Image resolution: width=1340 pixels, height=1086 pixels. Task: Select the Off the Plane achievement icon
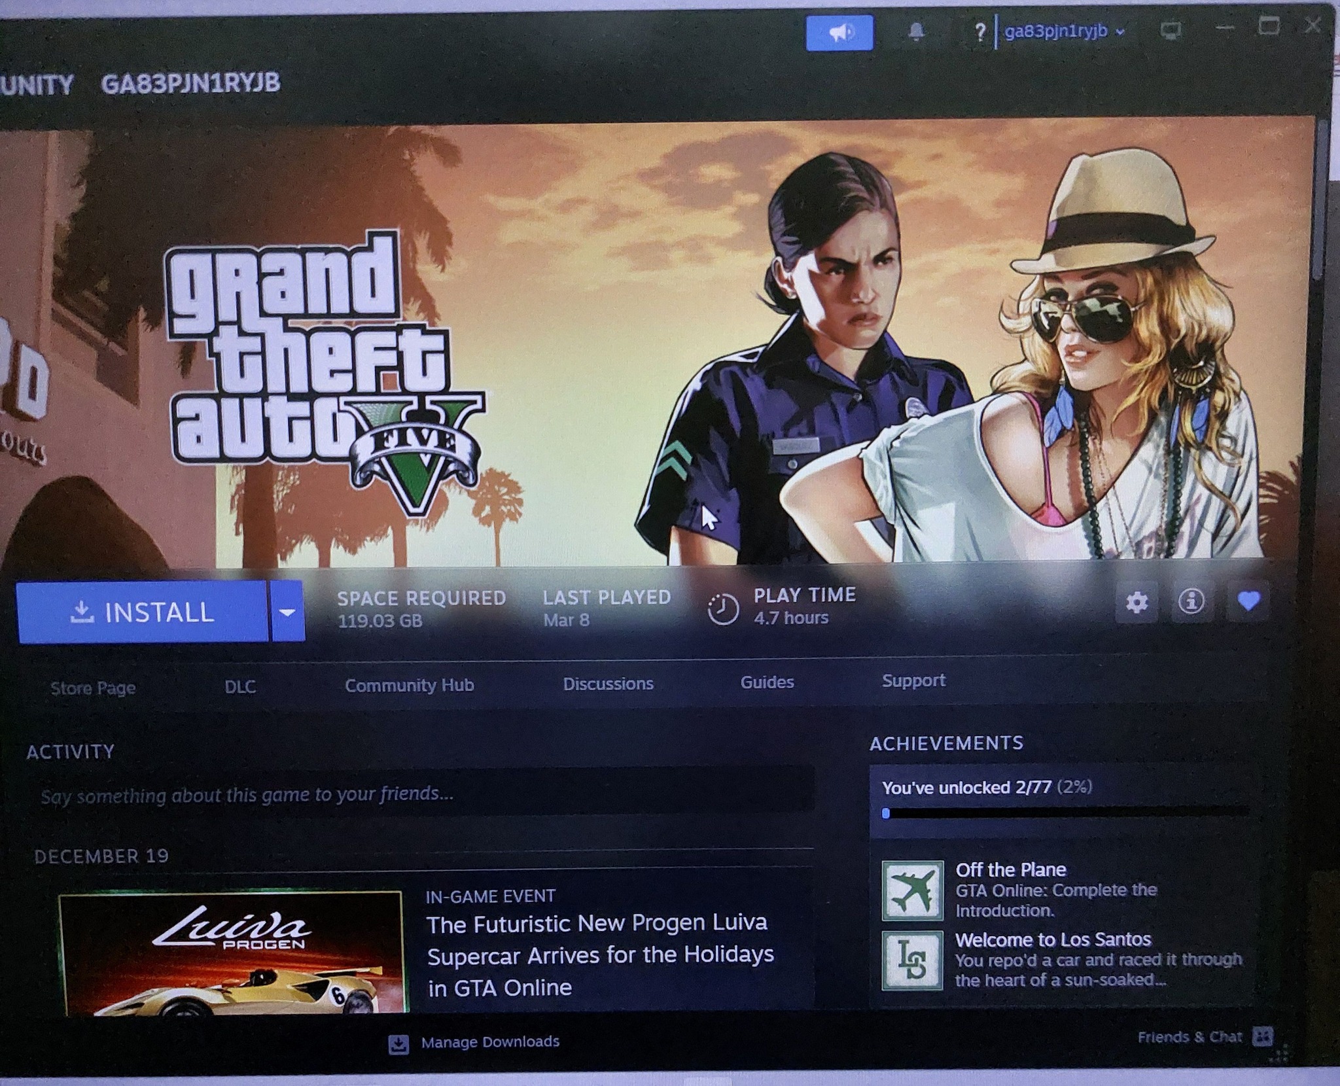(912, 890)
